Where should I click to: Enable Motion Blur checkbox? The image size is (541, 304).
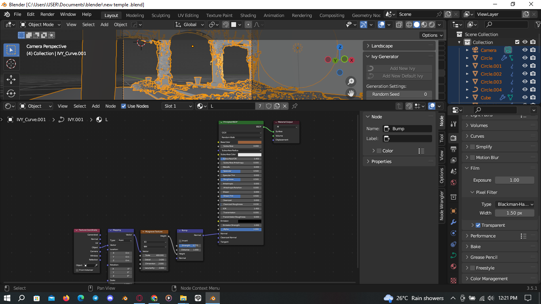pyautogui.click(x=472, y=158)
